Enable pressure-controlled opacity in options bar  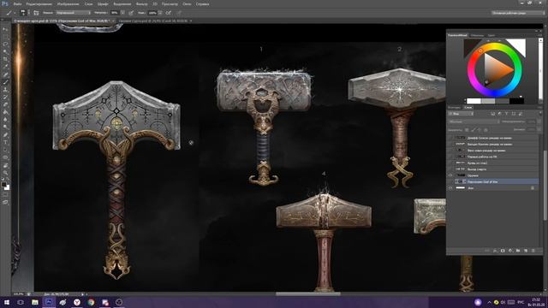(x=131, y=13)
